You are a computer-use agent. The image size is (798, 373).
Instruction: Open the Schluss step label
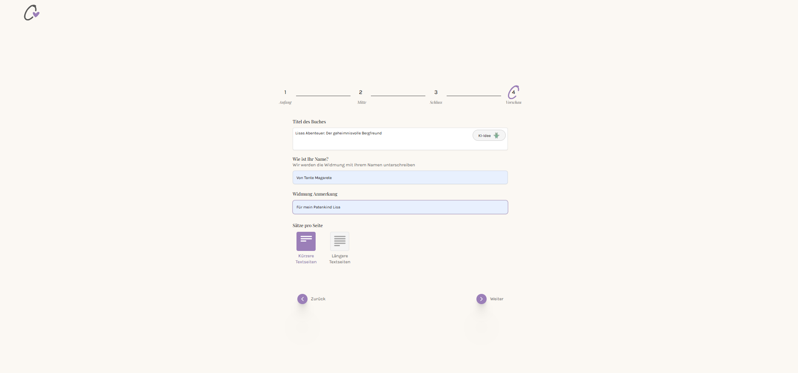(x=436, y=103)
